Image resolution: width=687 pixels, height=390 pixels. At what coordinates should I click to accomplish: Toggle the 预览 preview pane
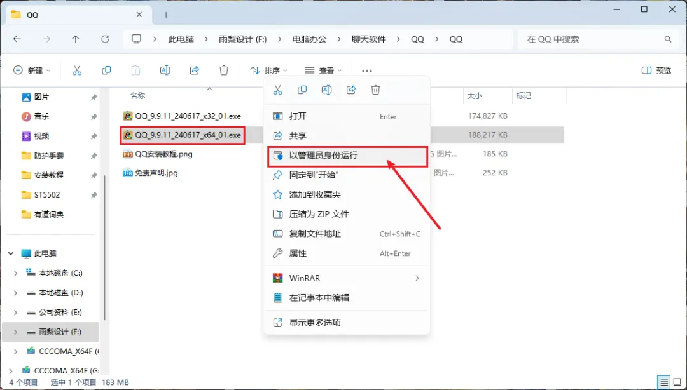pos(656,71)
